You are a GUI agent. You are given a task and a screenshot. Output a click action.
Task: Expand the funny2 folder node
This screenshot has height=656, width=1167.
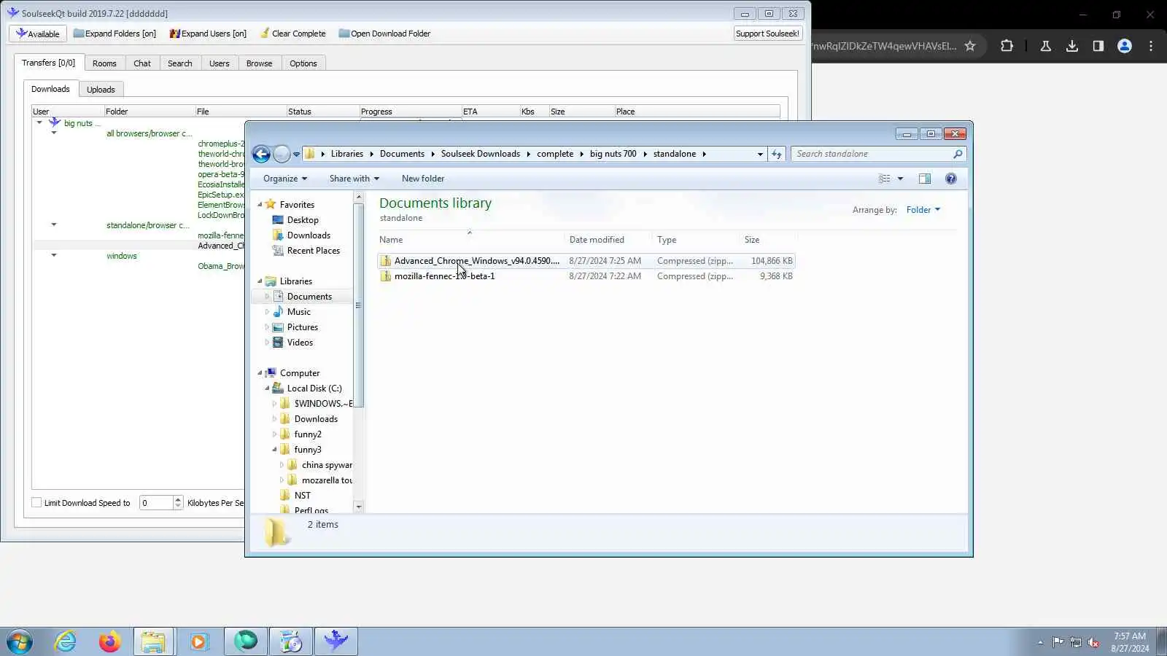[x=274, y=434]
